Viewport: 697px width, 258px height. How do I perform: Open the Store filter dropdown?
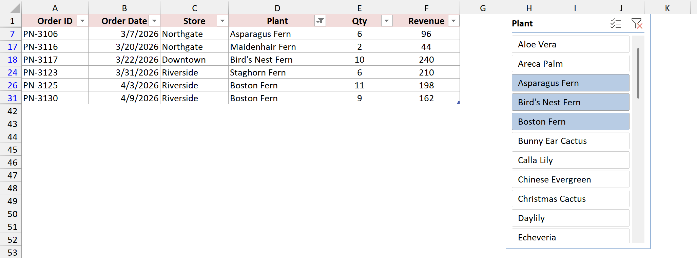[222, 21]
